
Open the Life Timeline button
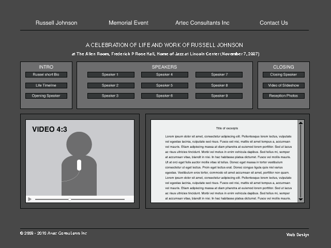pos(46,85)
